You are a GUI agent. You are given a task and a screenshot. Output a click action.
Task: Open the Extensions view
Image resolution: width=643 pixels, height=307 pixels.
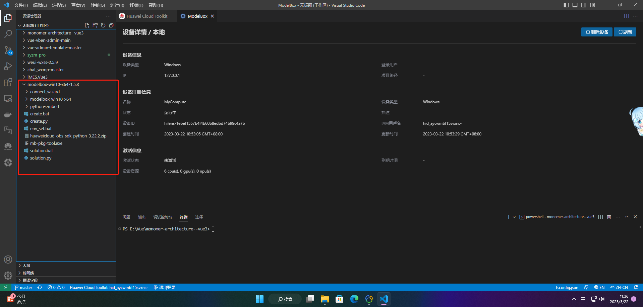pos(8,83)
